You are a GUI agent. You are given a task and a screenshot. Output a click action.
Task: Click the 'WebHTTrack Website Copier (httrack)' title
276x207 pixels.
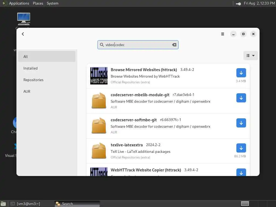[x=146, y=170]
